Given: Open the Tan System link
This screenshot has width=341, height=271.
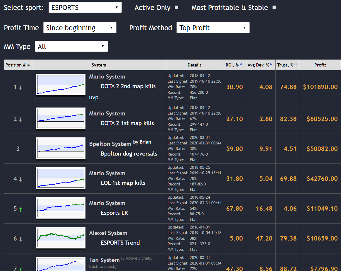Looking at the screenshot, I should [x=104, y=260].
